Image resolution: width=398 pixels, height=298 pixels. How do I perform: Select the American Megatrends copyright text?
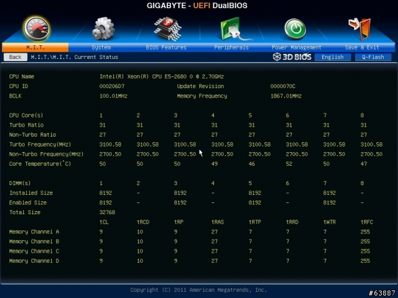(x=198, y=290)
